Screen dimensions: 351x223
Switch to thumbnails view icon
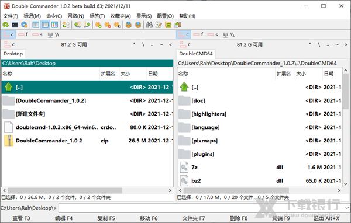coord(54,25)
